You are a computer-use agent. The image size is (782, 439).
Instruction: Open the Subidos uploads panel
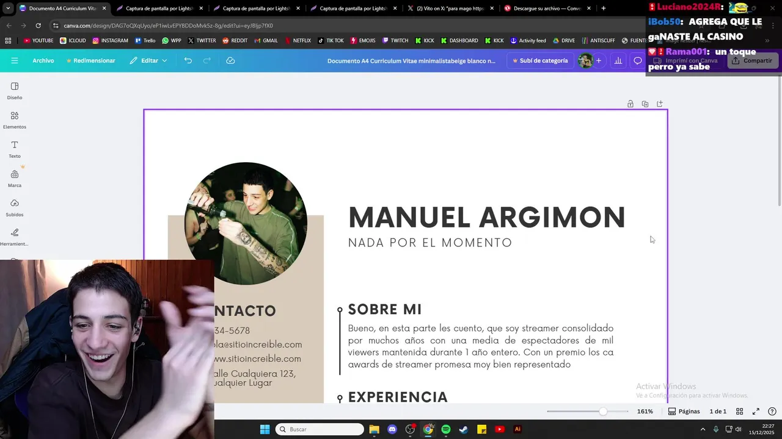tap(15, 208)
